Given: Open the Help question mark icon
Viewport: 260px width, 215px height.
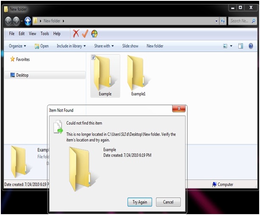Looking at the screenshot, I should click(251, 46).
